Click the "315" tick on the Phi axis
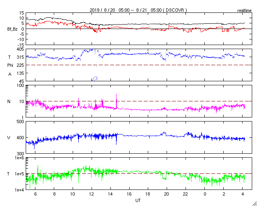This screenshot has height=206, width=257. point(20,57)
